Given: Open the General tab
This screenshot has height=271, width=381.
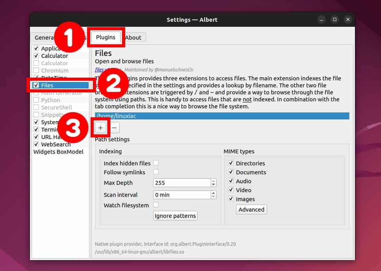Looking at the screenshot, I should point(44,38).
